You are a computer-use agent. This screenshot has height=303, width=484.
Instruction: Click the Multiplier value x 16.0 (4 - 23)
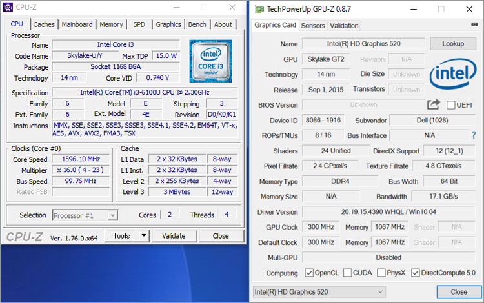[x=81, y=170]
